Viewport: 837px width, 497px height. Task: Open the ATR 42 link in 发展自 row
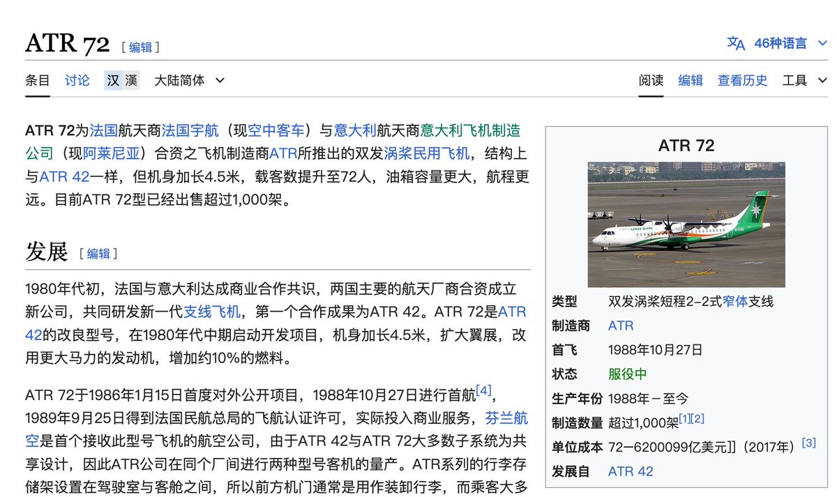[631, 471]
